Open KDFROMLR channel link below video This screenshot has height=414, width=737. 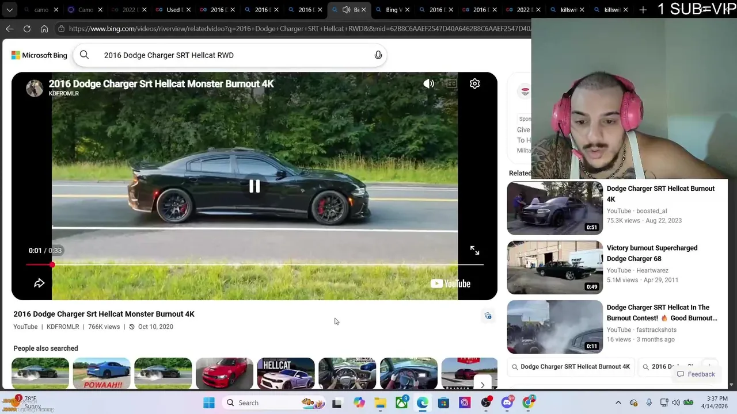pyautogui.click(x=63, y=327)
